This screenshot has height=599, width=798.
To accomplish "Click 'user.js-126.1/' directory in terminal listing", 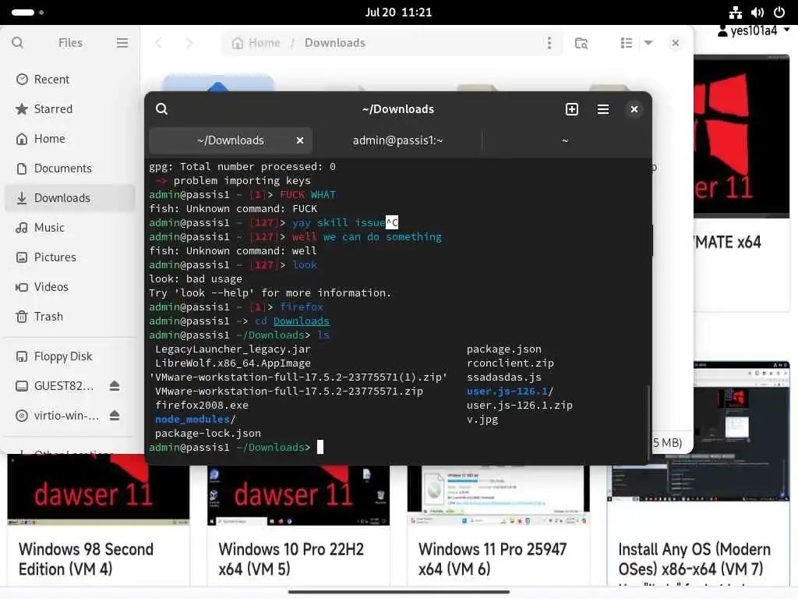I will pyautogui.click(x=510, y=392).
